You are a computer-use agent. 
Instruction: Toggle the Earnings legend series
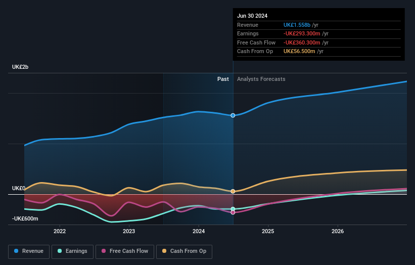[72, 251]
